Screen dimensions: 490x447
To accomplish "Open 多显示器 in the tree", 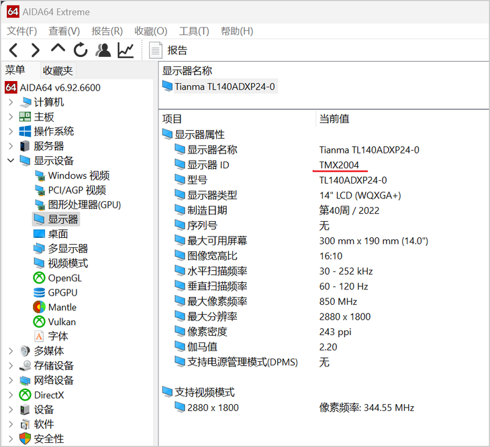I will (68, 249).
